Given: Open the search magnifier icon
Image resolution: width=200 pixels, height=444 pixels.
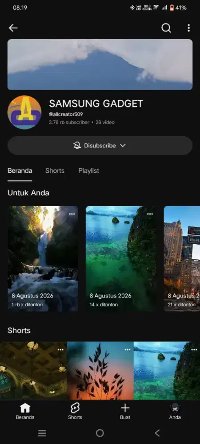Looking at the screenshot, I should point(166,28).
